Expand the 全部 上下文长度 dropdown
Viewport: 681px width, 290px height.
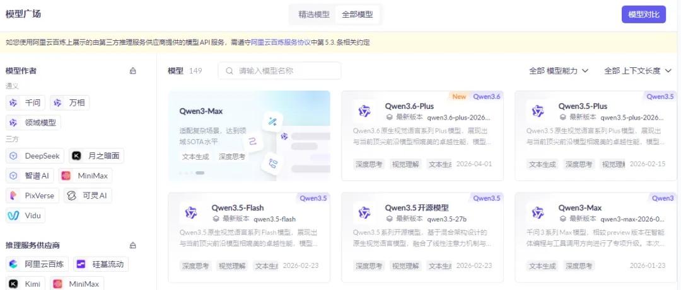[637, 70]
